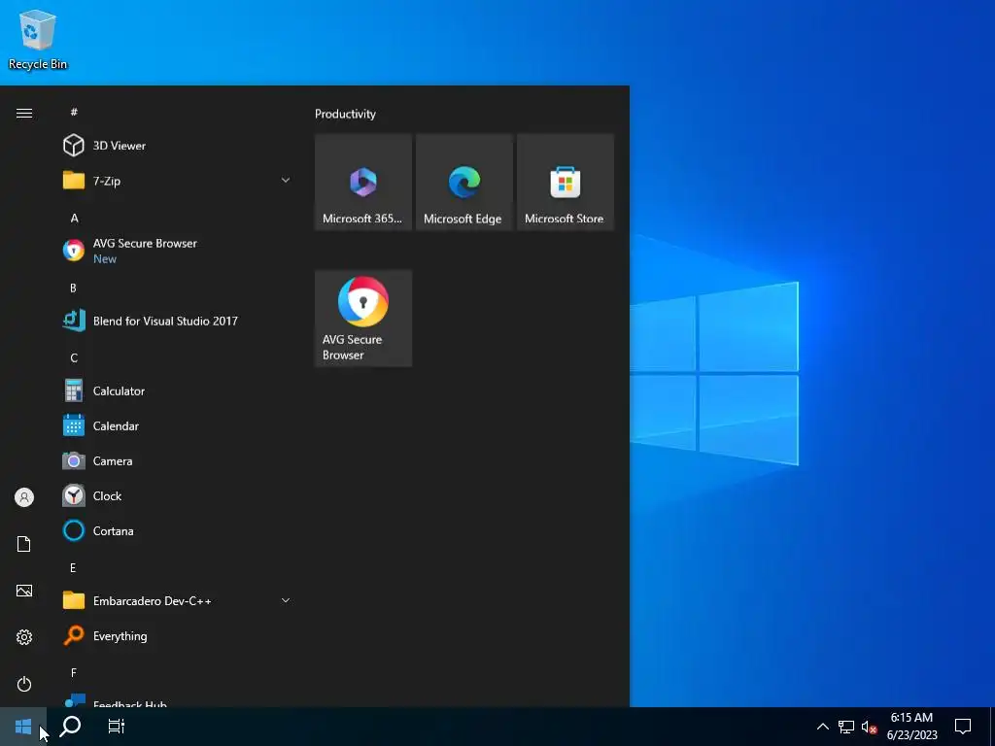This screenshot has height=746, width=995.
Task: Click the 'B' section letter header
Action: (x=73, y=288)
